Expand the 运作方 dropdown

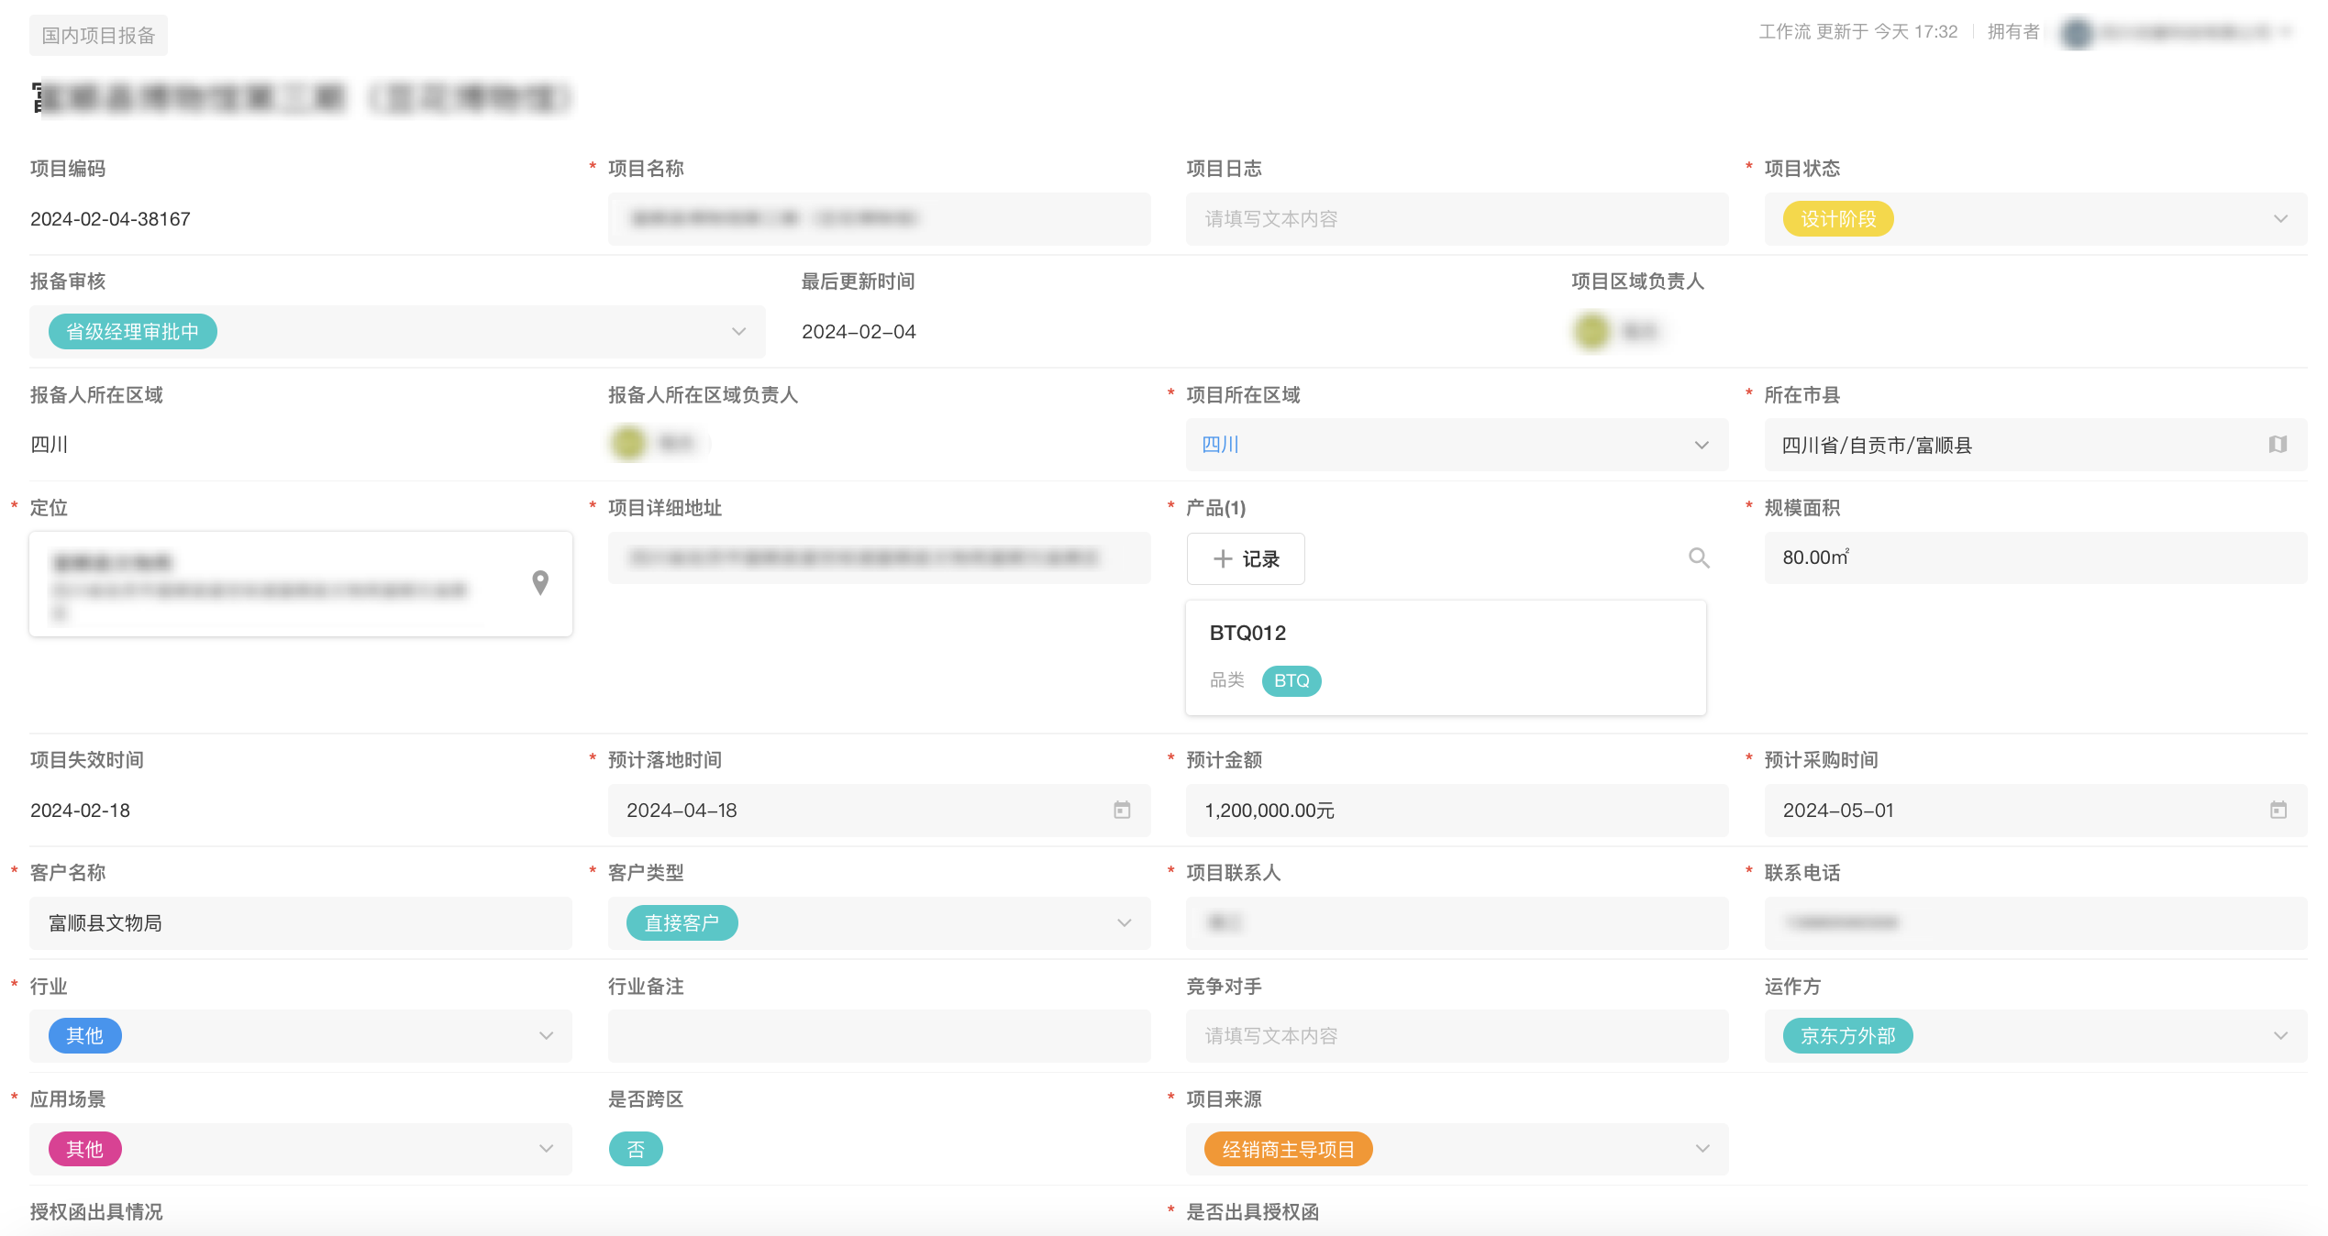click(x=2280, y=1035)
